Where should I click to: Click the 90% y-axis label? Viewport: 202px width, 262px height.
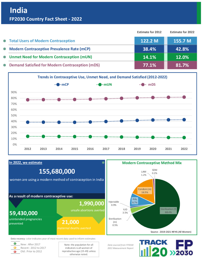[x=14, y=92]
